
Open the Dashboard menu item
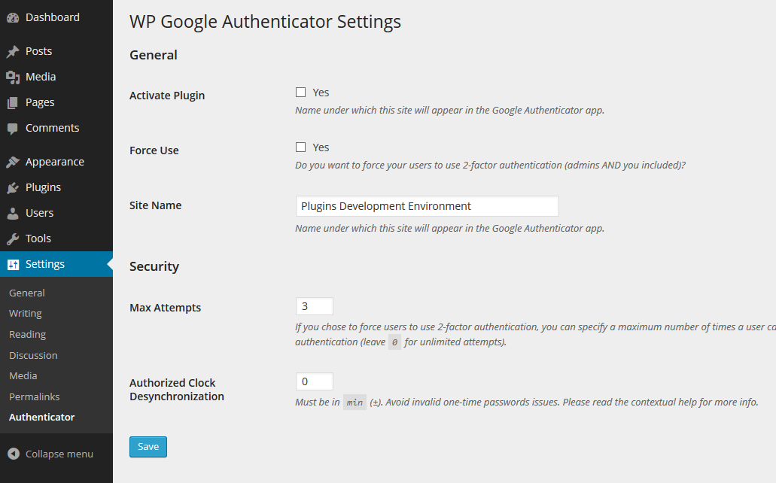pos(53,17)
